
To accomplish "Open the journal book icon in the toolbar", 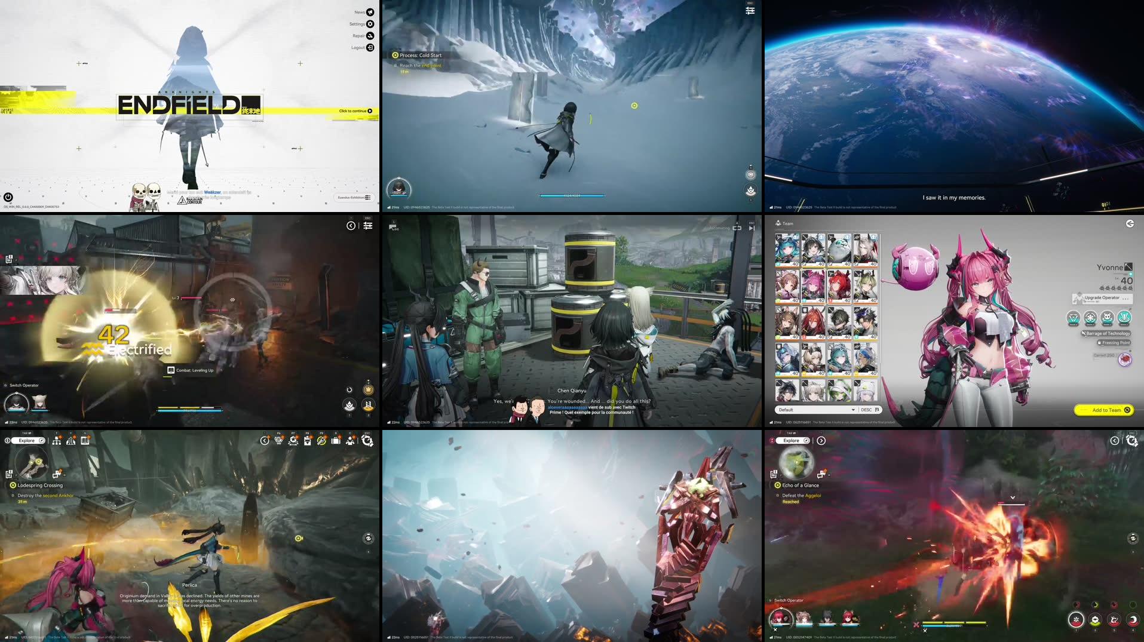I will click(x=84, y=441).
